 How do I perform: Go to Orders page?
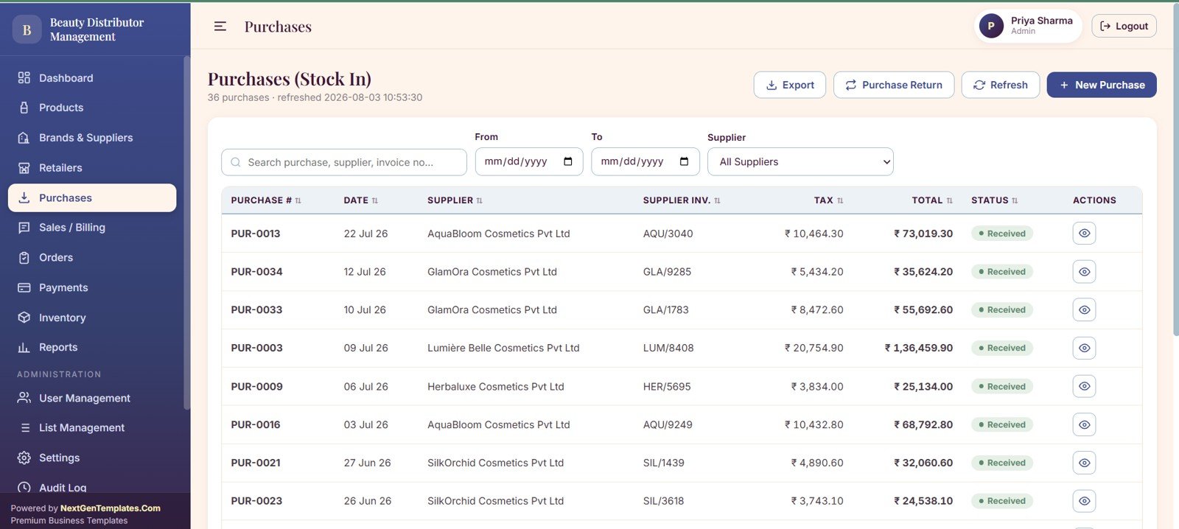pos(92,258)
